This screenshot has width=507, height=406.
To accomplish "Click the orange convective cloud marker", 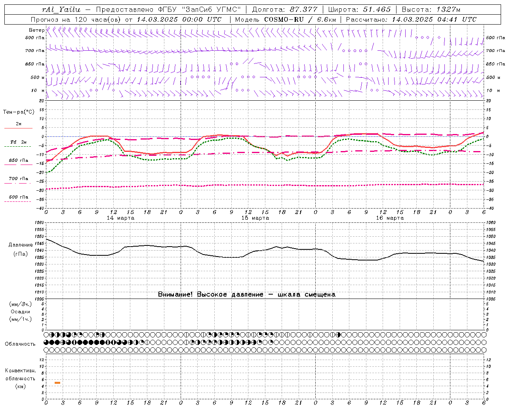I will pos(57,383).
